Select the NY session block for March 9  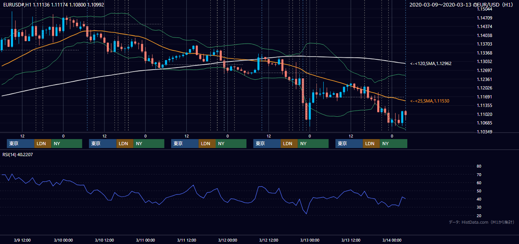[x=67, y=144]
